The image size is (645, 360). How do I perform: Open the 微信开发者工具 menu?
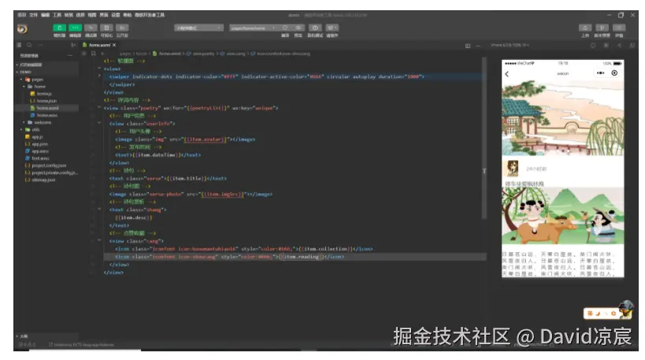pos(150,15)
